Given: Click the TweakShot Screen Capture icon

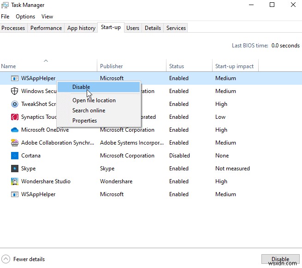Looking at the screenshot, I should coord(15,104).
